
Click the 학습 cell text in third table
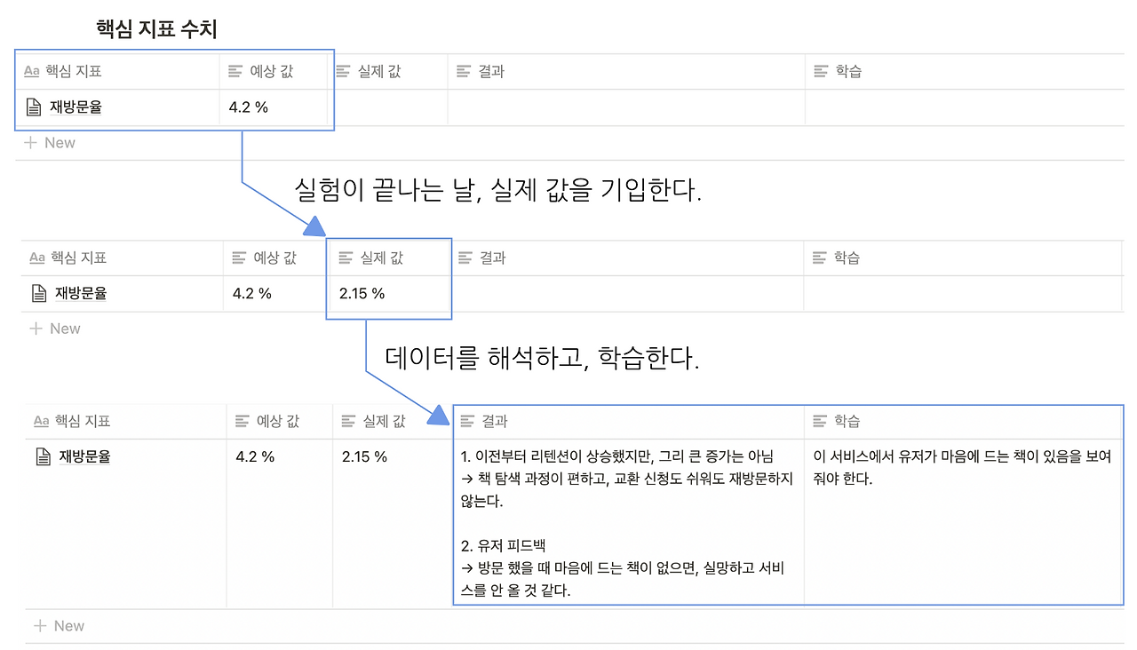[x=963, y=468]
